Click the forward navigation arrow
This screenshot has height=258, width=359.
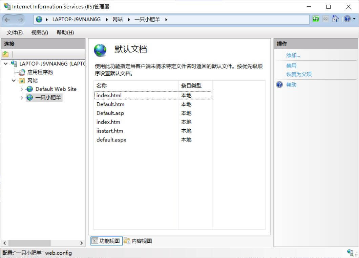pyautogui.click(x=21, y=20)
